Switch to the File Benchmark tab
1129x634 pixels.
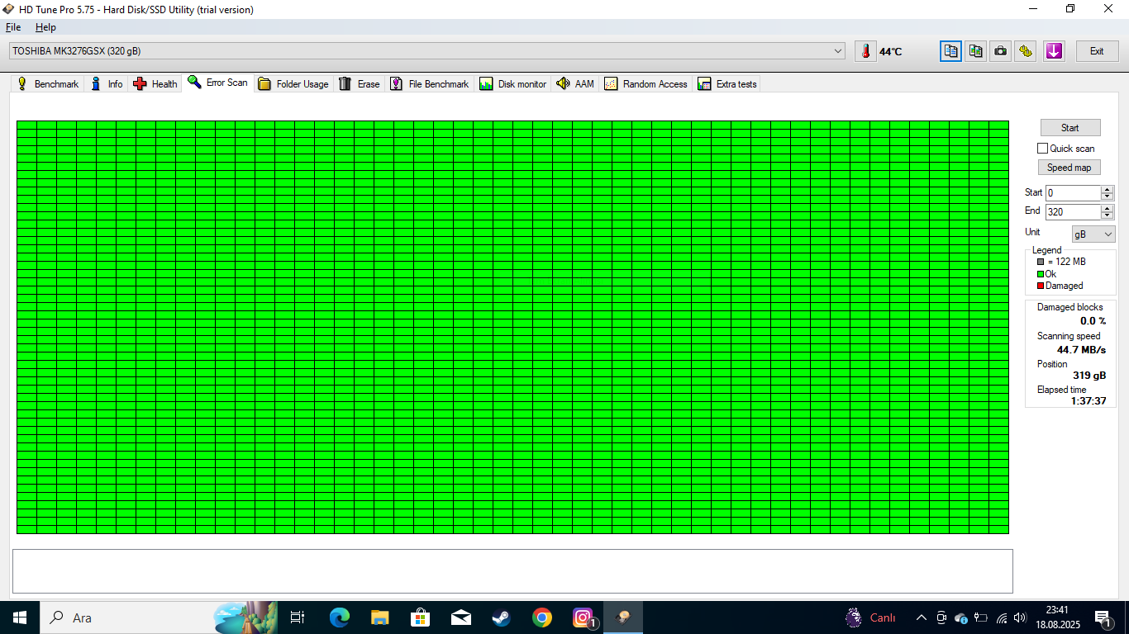429,84
